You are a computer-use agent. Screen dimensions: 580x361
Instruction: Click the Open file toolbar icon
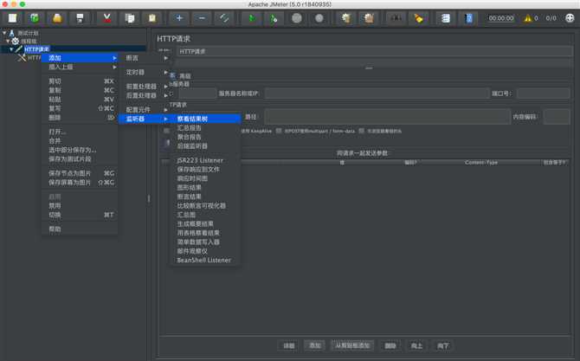coord(57,18)
